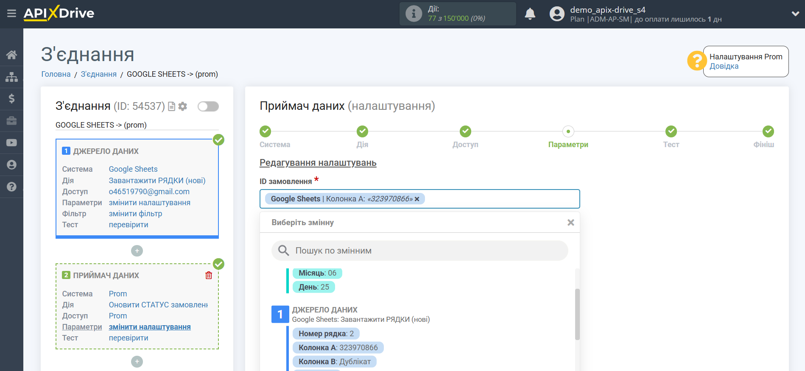
Task: Click the Prom system link
Action: click(x=118, y=294)
